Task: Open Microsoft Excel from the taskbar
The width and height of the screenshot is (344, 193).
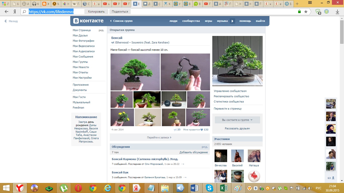Action: (x=224, y=188)
